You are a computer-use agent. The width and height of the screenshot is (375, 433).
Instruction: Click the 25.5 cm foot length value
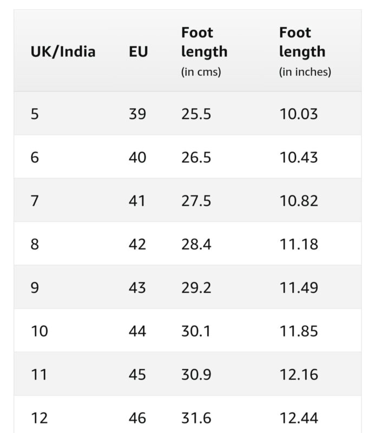(196, 114)
